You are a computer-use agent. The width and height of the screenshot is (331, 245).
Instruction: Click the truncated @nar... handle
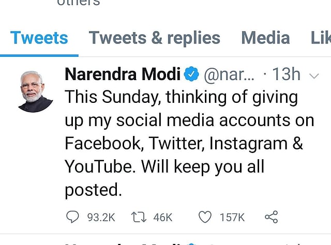click(230, 75)
